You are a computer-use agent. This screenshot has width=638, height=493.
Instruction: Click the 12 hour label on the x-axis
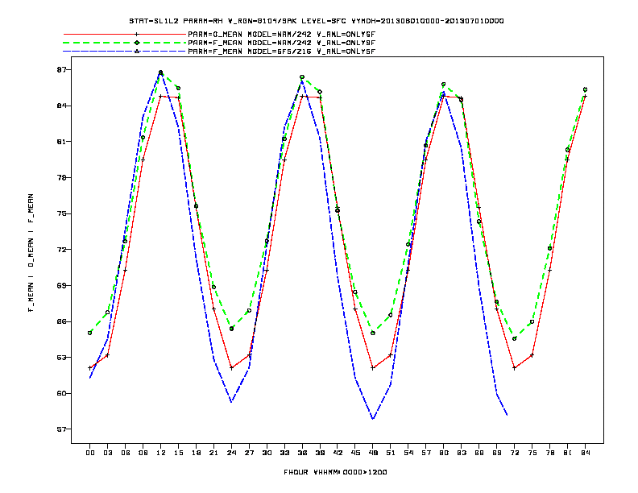pos(161,453)
